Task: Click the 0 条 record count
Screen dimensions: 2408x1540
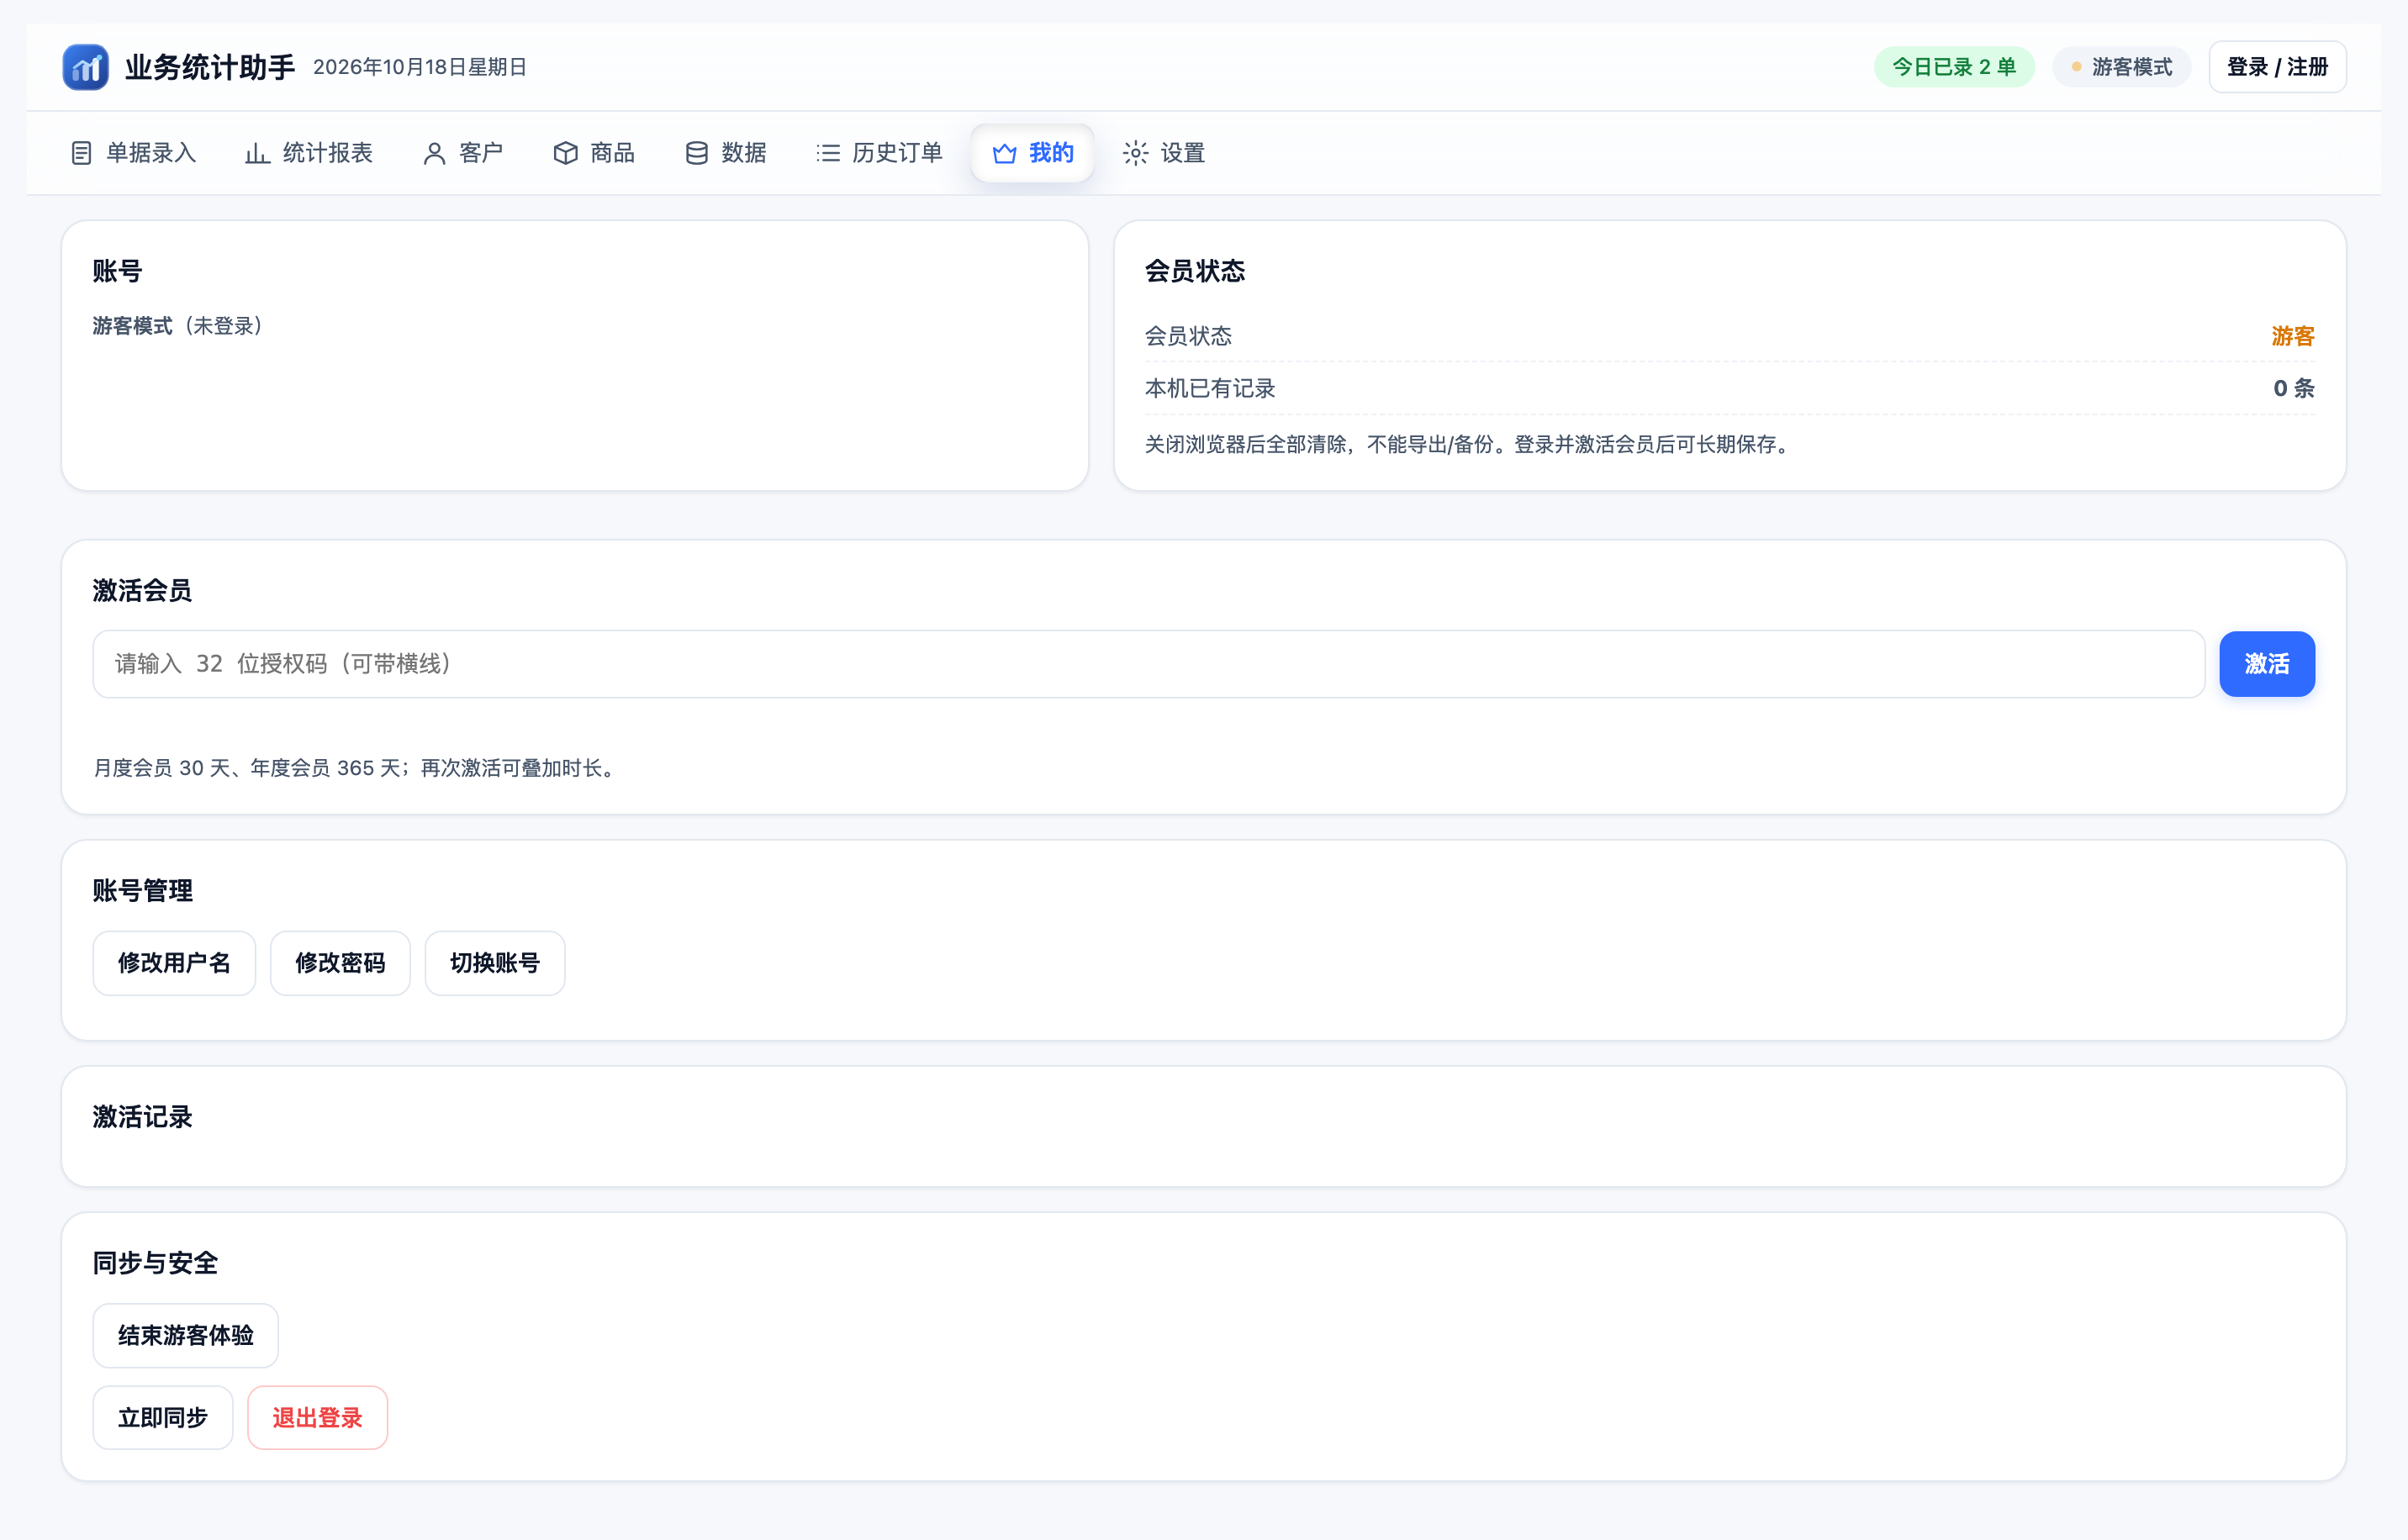Action: pyautogui.click(x=2294, y=388)
